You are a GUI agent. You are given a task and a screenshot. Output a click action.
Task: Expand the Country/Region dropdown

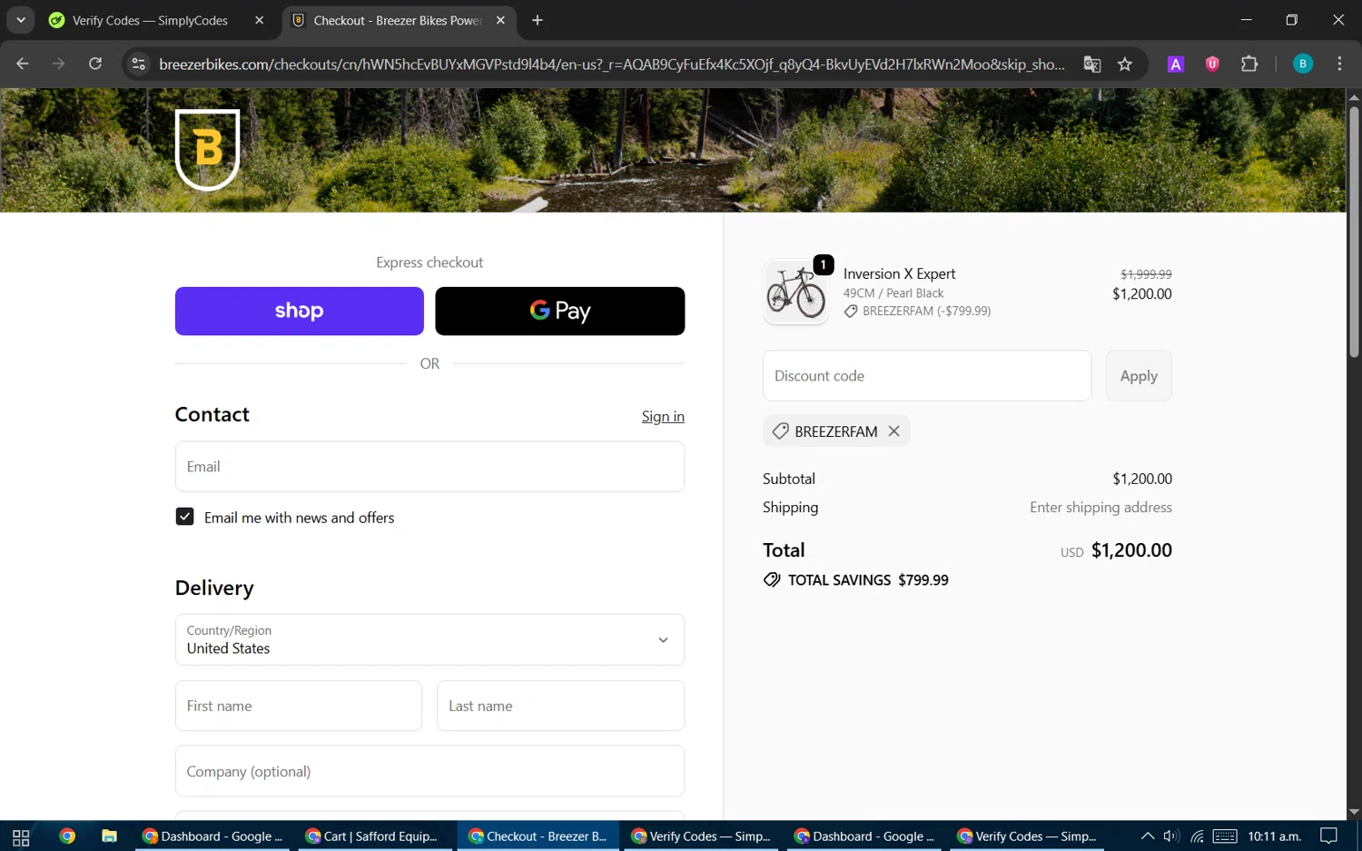point(429,639)
